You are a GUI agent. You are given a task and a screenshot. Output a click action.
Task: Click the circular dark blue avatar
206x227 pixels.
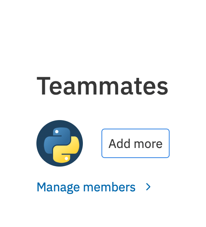[x=60, y=143]
